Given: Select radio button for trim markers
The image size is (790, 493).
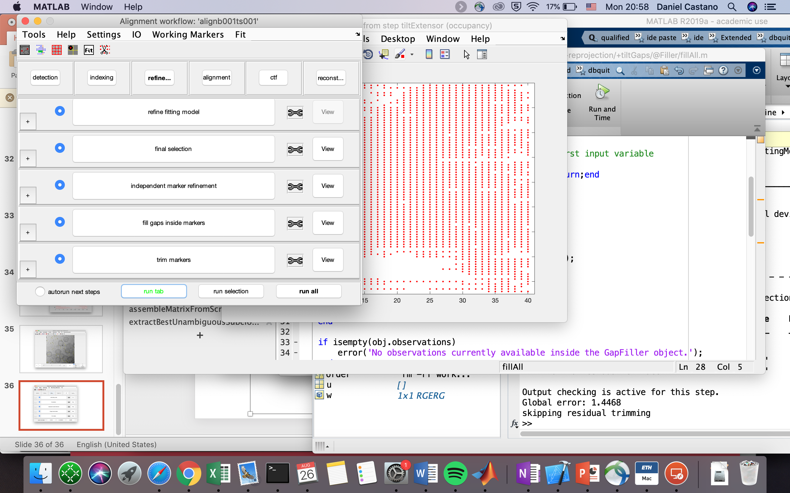Looking at the screenshot, I should click(x=60, y=259).
